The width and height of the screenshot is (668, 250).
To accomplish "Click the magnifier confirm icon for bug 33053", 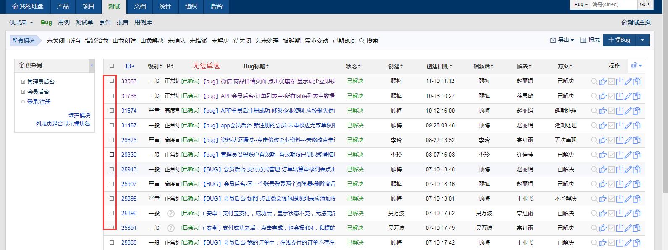I will (x=594, y=82).
